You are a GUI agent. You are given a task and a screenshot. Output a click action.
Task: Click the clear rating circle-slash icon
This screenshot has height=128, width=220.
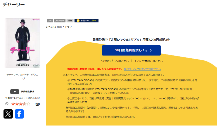pos(7,104)
